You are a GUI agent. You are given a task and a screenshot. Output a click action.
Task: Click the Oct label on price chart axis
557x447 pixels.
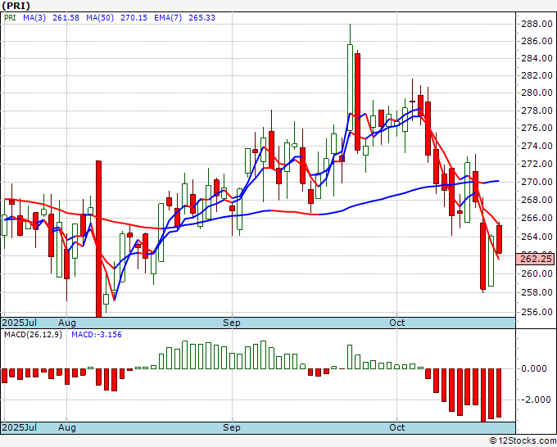click(x=396, y=323)
